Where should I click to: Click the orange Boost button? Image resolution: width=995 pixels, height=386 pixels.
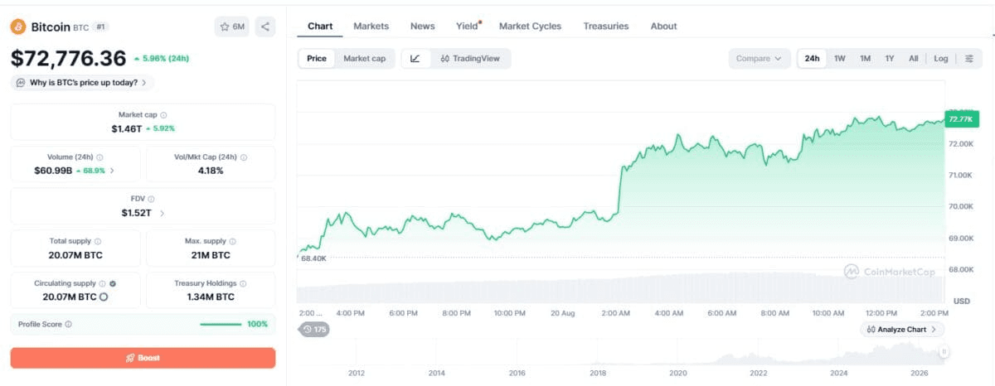coord(143,358)
